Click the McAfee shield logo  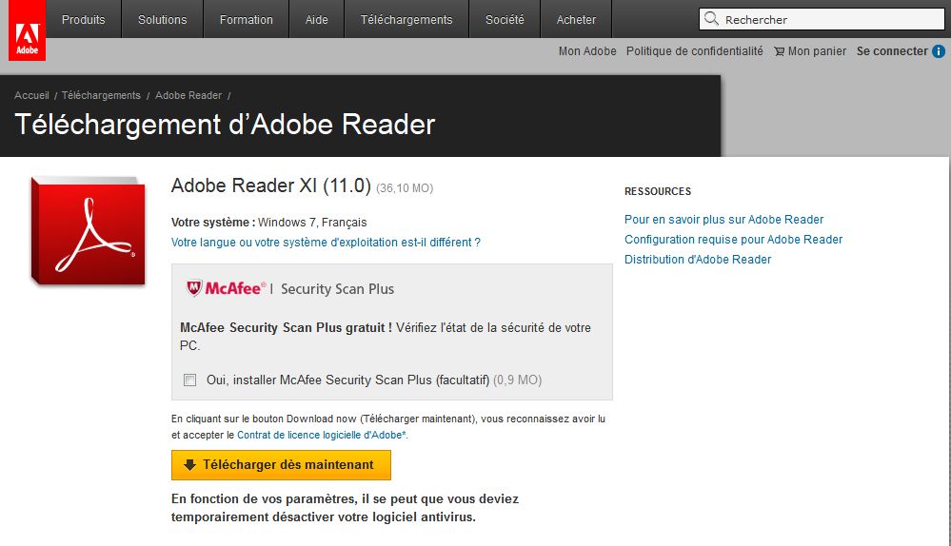point(193,288)
